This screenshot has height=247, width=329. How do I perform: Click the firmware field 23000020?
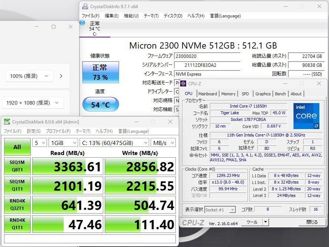click(x=207, y=56)
